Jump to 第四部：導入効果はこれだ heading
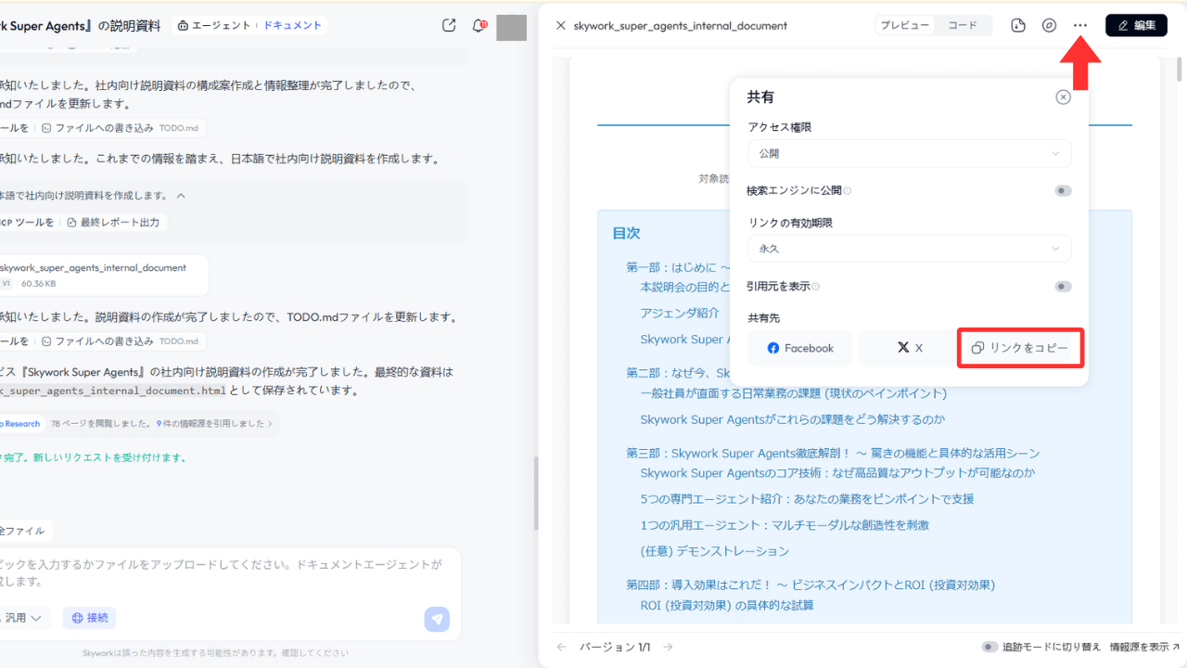This screenshot has height=668, width=1187. coord(810,585)
